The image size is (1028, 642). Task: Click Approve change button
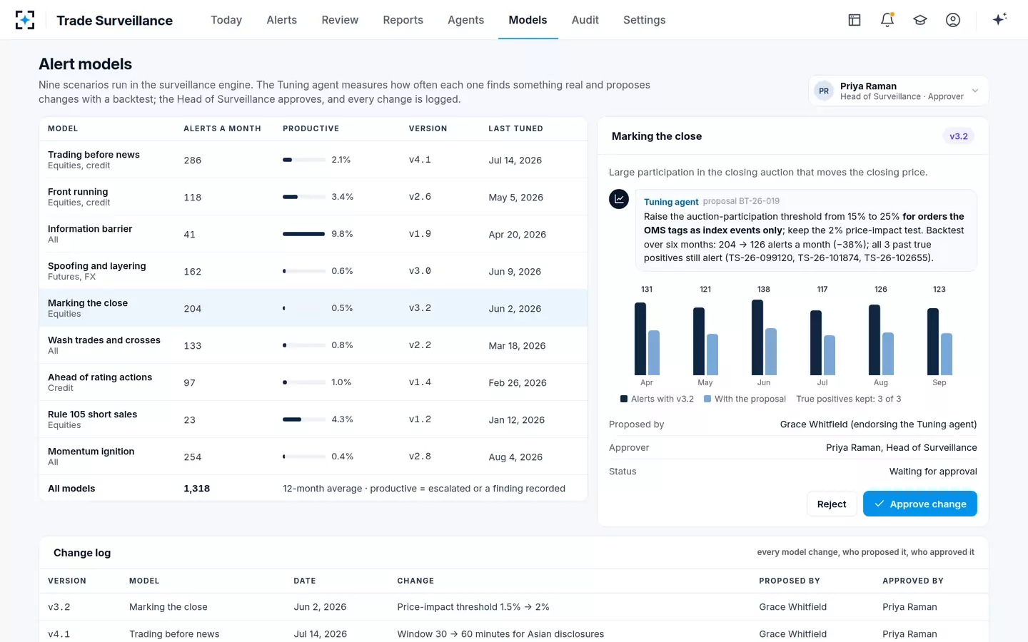pos(920,504)
